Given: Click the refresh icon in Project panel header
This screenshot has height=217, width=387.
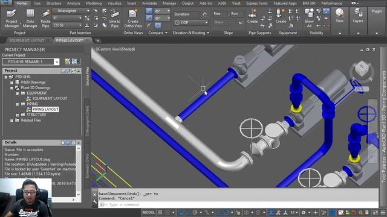Looking at the screenshot, I should tap(73, 71).
